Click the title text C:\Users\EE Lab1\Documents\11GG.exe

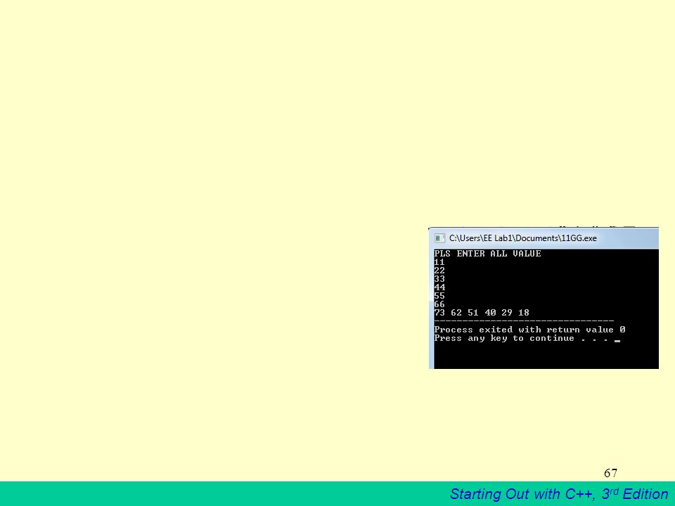(522, 238)
